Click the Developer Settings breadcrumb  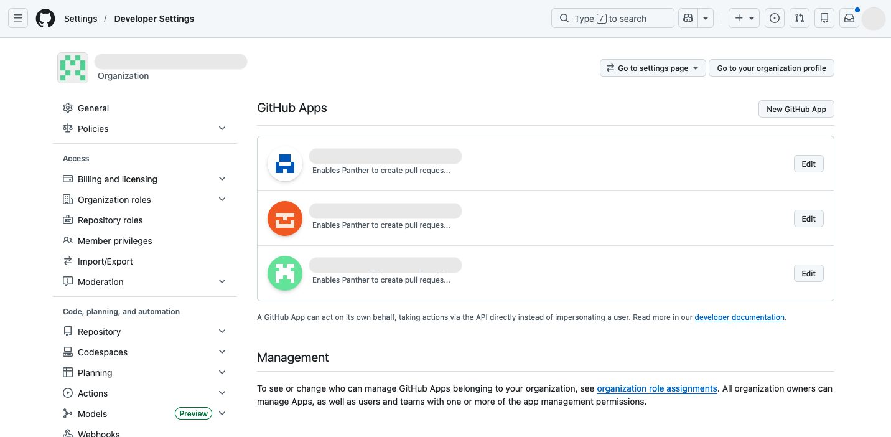(x=154, y=19)
